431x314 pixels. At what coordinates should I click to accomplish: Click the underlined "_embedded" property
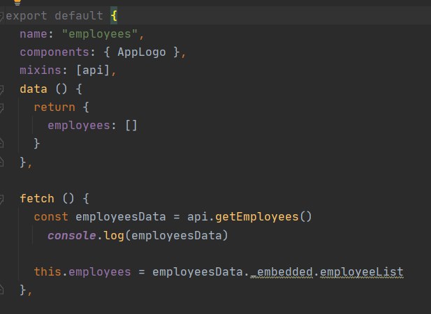click(282, 272)
